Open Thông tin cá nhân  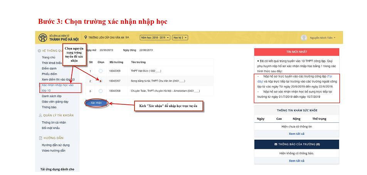(x=54, y=122)
